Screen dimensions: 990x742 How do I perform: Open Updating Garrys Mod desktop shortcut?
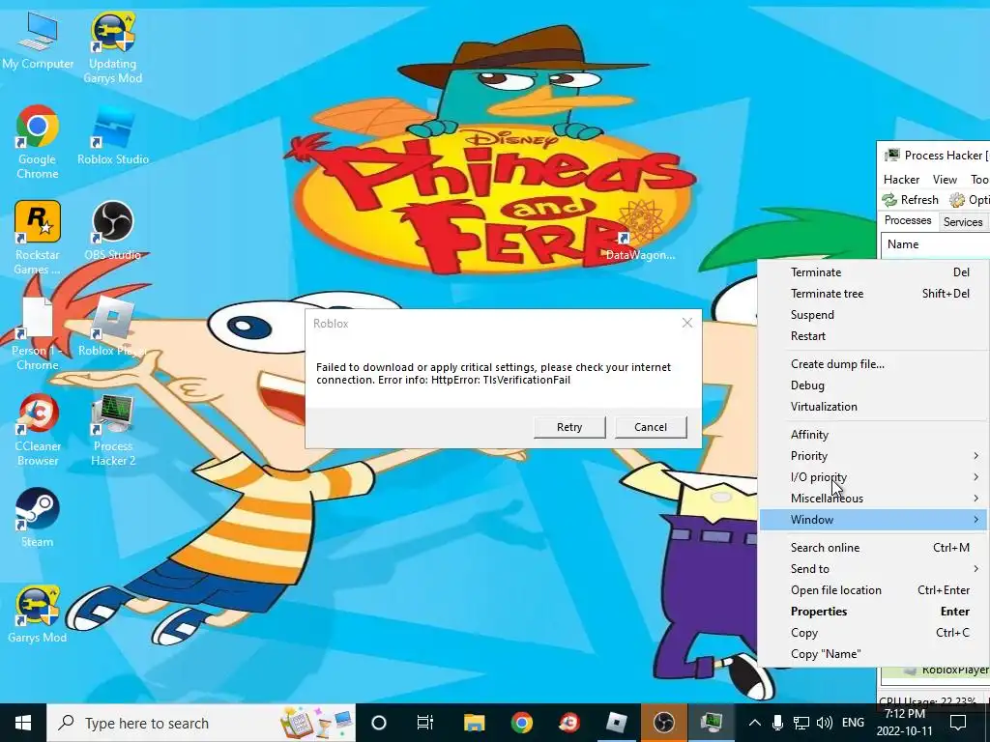tap(112, 47)
